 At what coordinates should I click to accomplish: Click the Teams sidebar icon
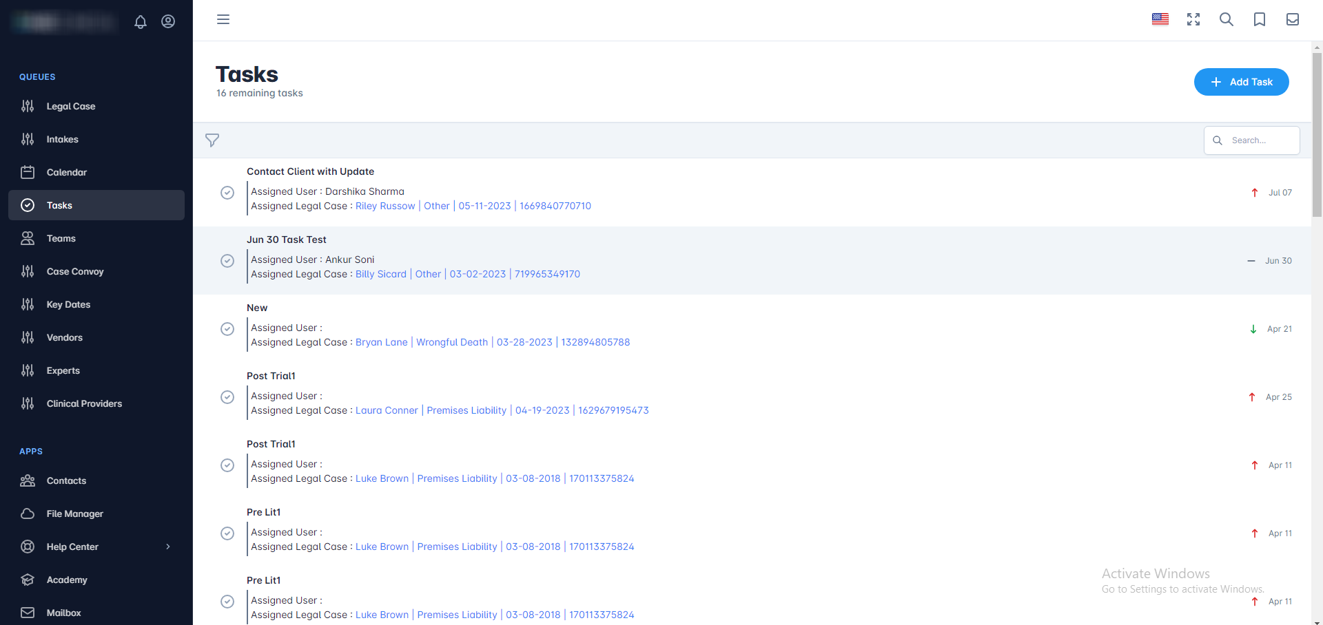pyautogui.click(x=28, y=238)
